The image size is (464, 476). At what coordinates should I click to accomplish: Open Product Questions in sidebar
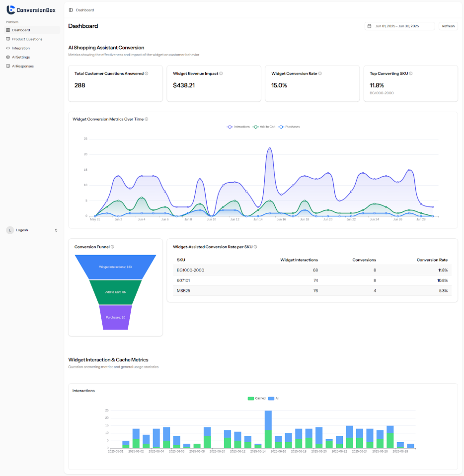click(x=27, y=39)
